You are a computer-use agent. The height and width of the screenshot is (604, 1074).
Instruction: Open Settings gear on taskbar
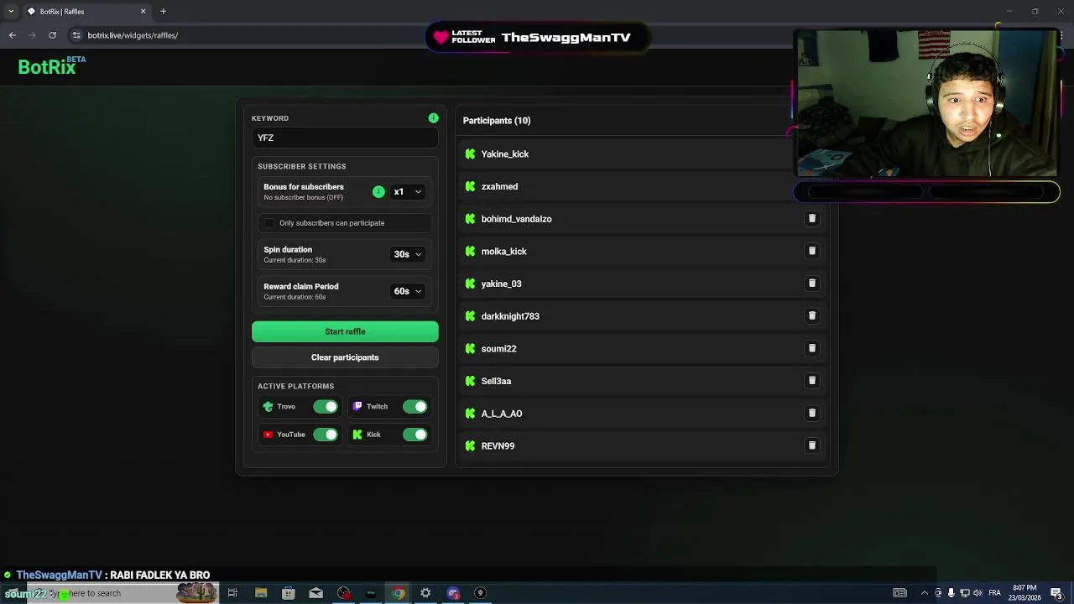[x=425, y=593]
